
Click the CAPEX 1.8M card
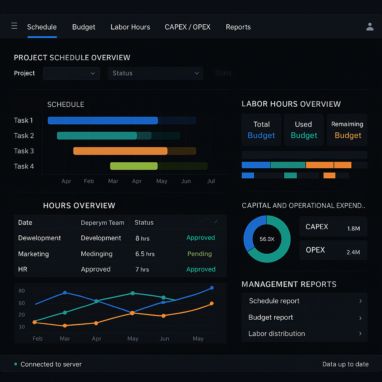(333, 226)
